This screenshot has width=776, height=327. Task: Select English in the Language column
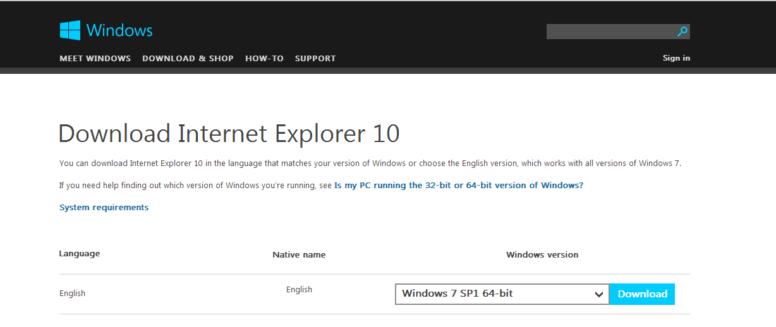[72, 294]
